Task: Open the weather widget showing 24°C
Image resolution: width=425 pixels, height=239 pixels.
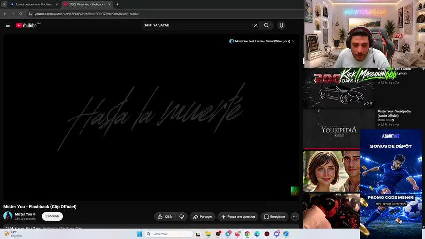Action: coord(13,234)
